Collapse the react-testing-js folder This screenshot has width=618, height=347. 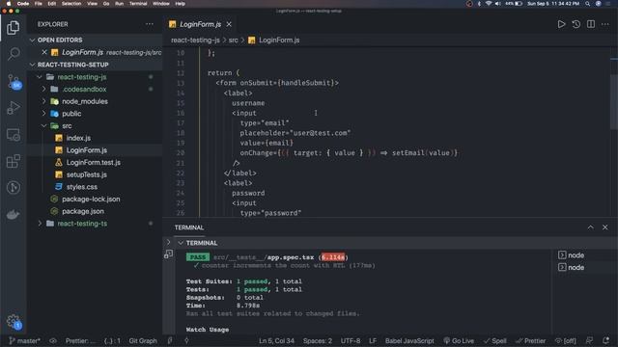tap(40, 77)
